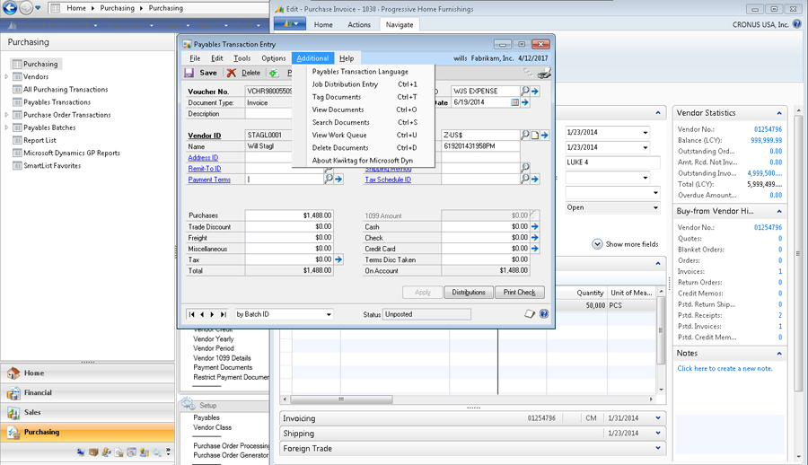Select Payables Transactions in the navigation tree
This screenshot has width=808, height=465.
pyautogui.click(x=57, y=102)
